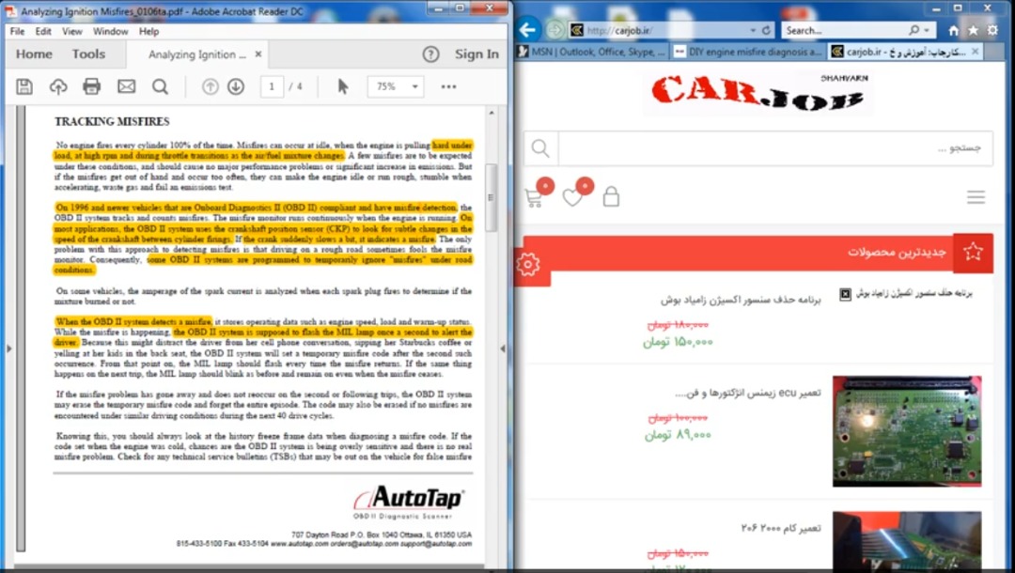
Task: Click the red newest products banner heading
Action: [x=897, y=253]
